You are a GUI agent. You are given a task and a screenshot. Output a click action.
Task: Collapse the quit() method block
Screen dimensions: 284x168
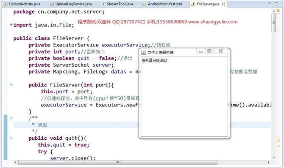[11, 138]
